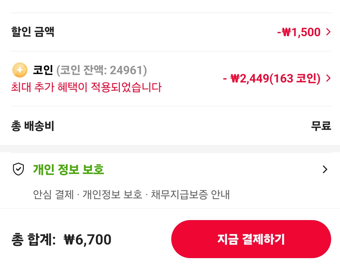This screenshot has height=267, width=340.
Task: Tap 안심 결제 in the privacy subtitle
Action: pos(53,194)
